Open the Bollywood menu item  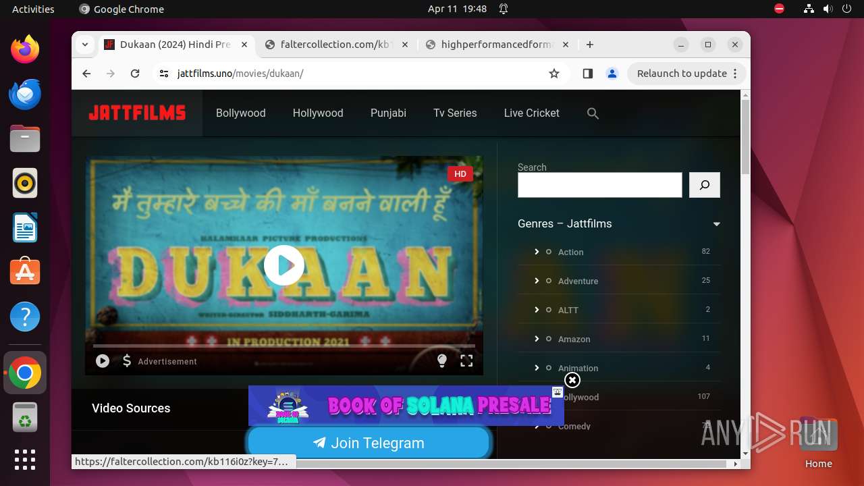pos(240,113)
